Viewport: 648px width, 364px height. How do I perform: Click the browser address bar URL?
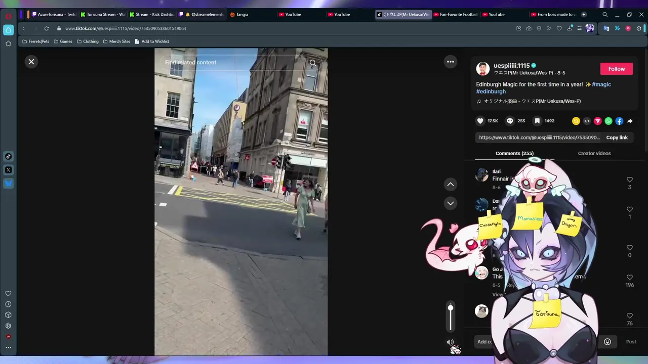point(126,28)
